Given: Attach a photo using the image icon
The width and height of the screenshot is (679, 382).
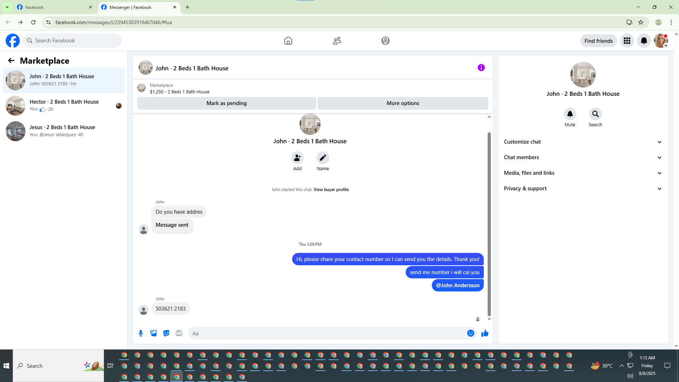Looking at the screenshot, I should click(153, 333).
